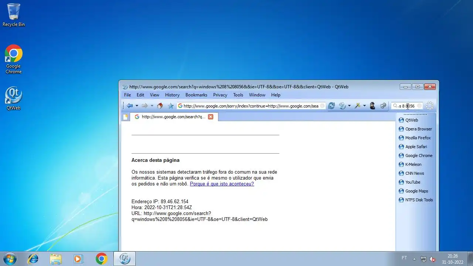Viewport: 473px width, 266px height.
Task: Click the QtWeb logo toolbar icon
Action: click(342, 106)
